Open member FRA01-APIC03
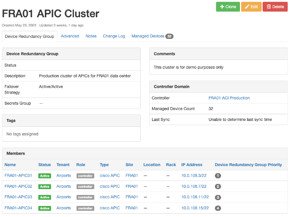The image size is (291, 217). (x=18, y=197)
